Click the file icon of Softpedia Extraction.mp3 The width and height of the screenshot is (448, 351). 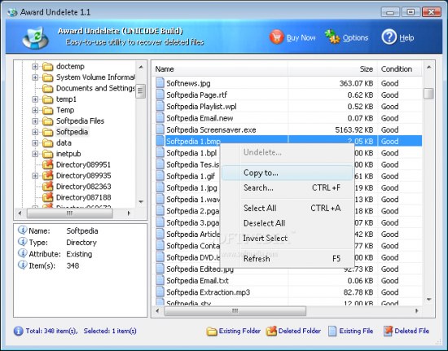(160, 292)
